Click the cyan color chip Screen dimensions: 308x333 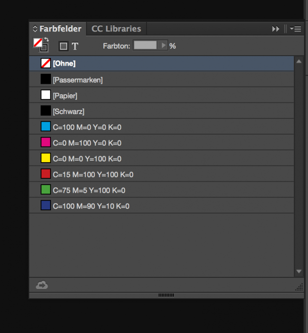point(46,127)
